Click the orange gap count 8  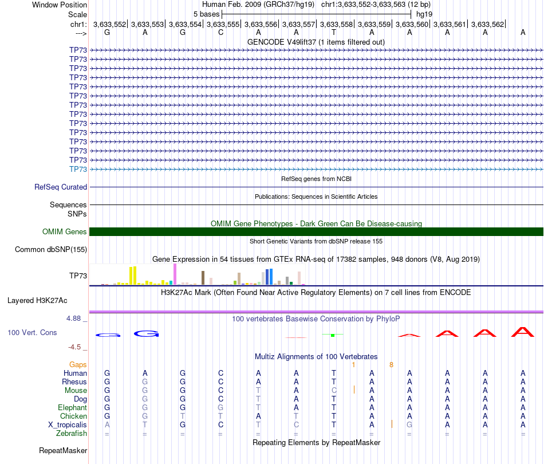(391, 365)
